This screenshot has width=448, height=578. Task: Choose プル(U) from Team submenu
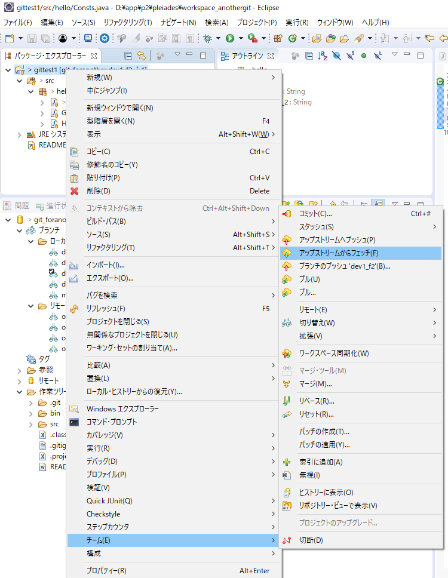pos(361,279)
